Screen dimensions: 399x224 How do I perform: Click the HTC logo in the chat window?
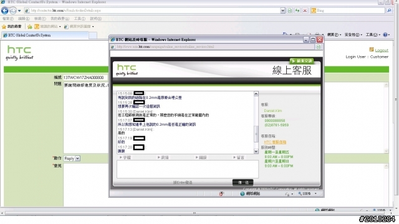pyautogui.click(x=127, y=70)
